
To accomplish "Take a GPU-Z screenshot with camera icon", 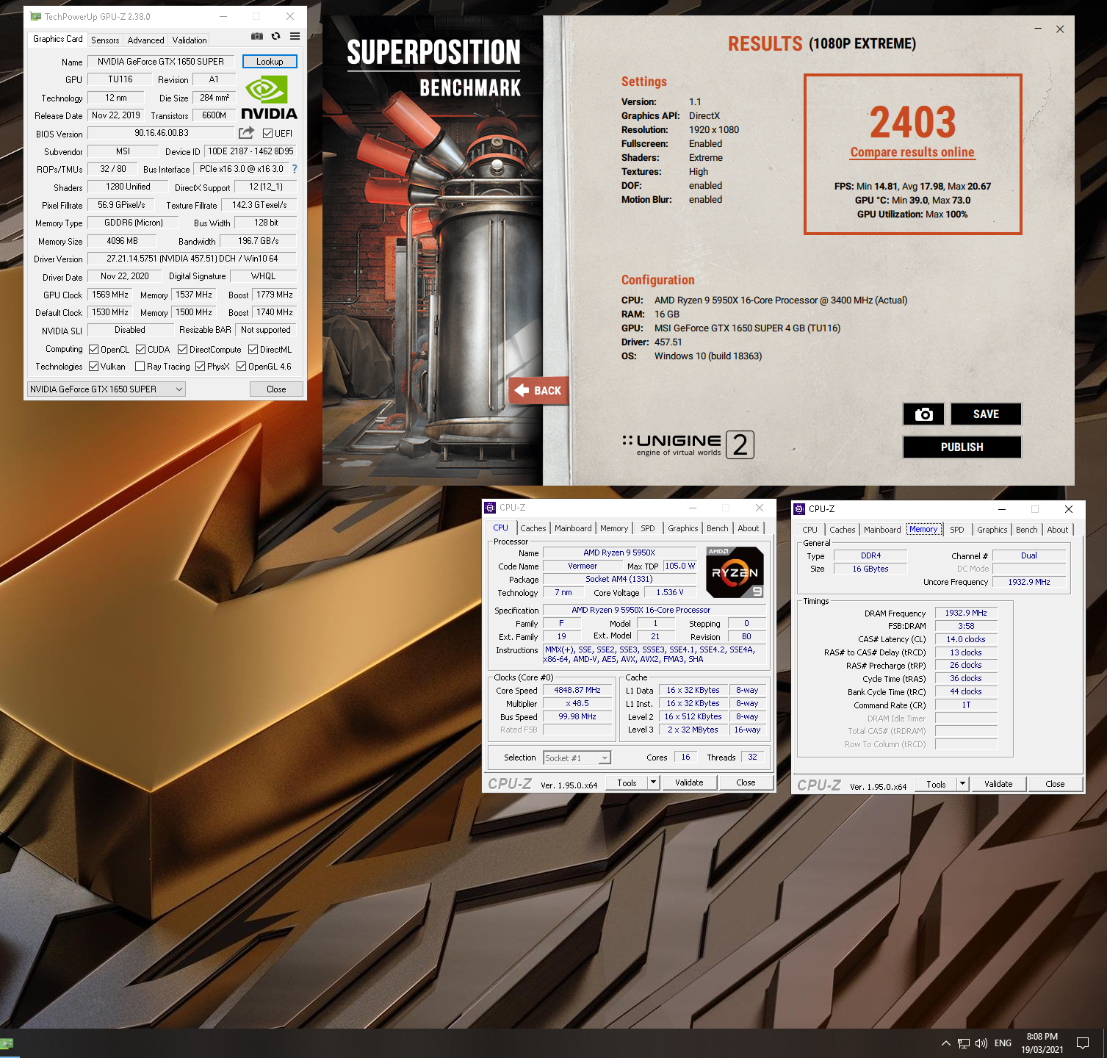I will point(257,36).
